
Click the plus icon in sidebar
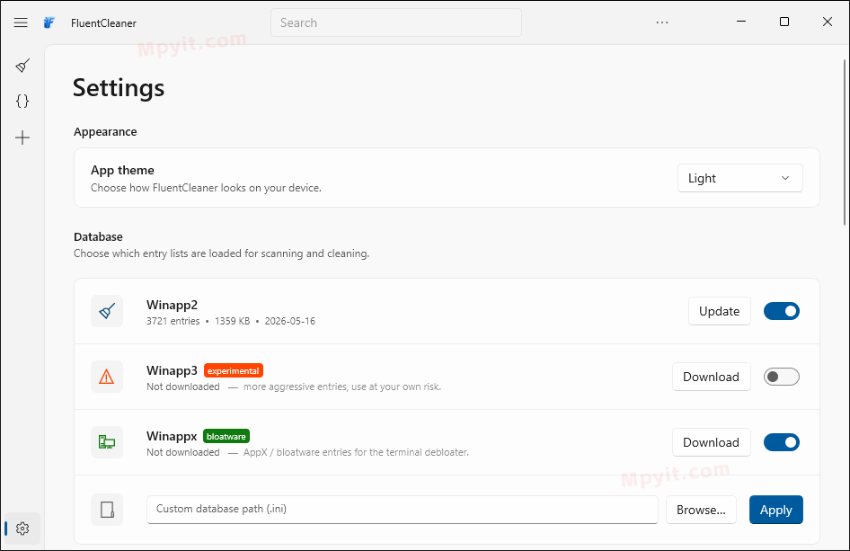(x=22, y=138)
